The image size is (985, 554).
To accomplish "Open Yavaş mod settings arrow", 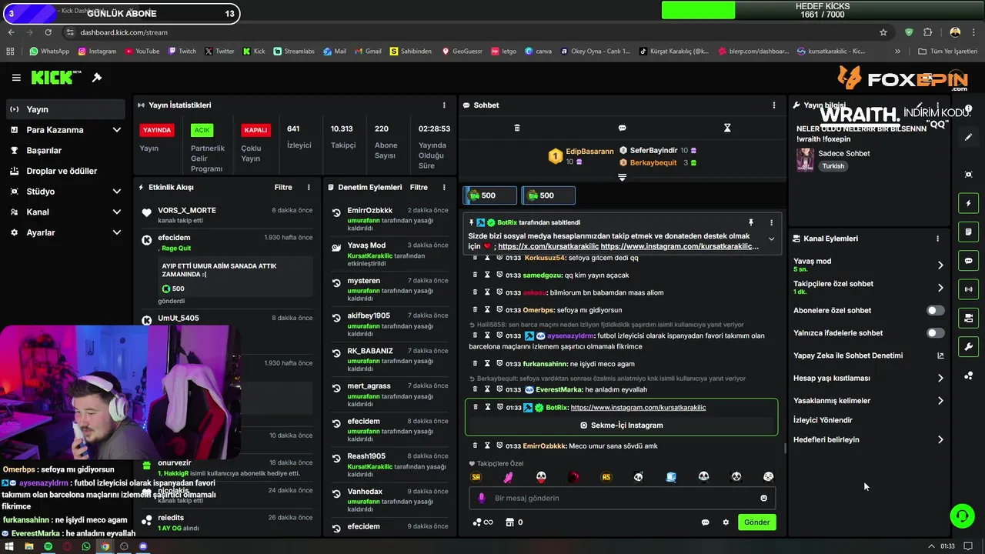I will [940, 265].
